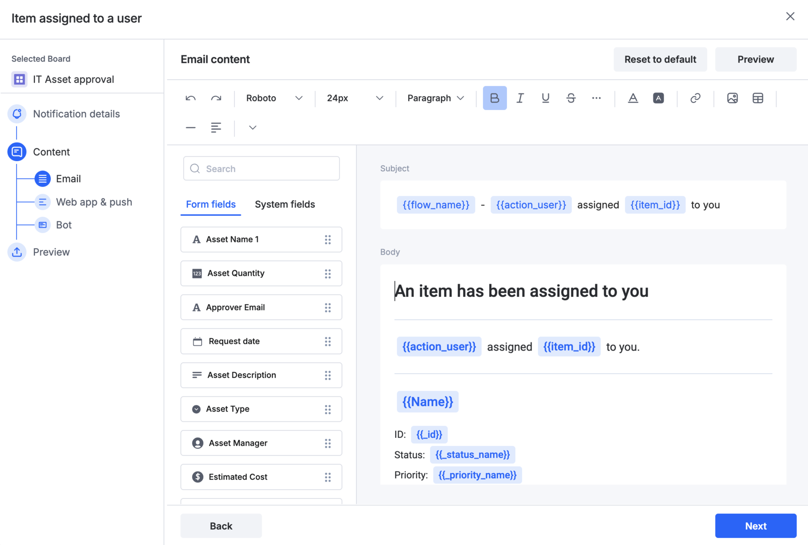Click the fields Search input box

[x=262, y=169]
